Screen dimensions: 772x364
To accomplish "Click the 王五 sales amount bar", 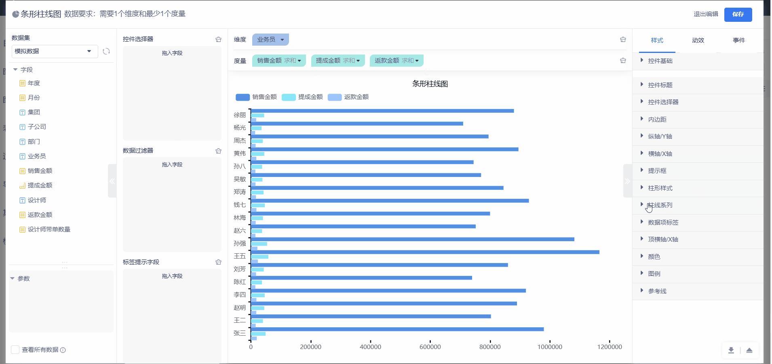I will click(425, 252).
